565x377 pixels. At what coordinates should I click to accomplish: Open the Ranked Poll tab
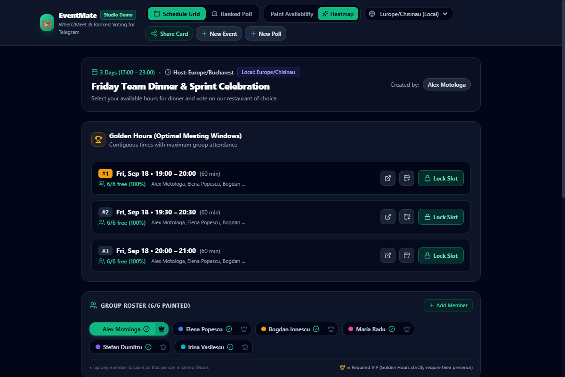(232, 14)
